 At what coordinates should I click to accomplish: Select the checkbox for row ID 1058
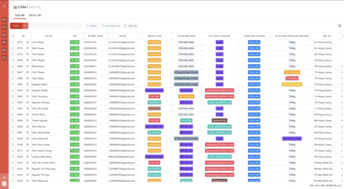point(13,126)
